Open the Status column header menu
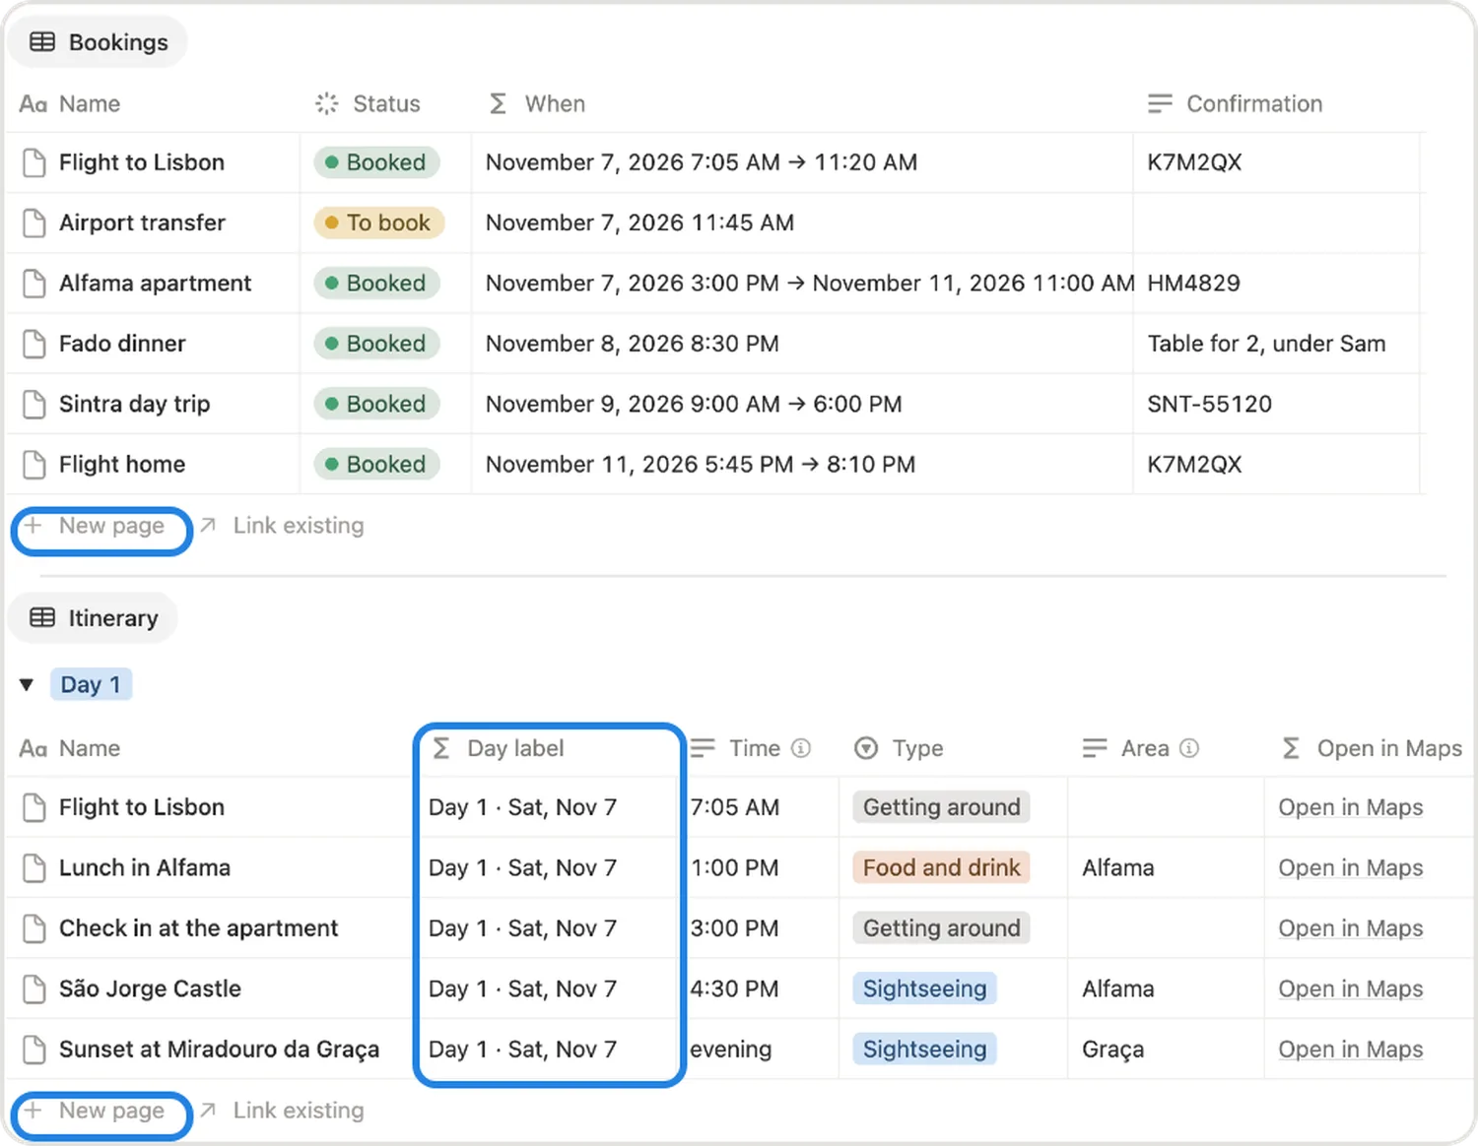 pos(369,103)
